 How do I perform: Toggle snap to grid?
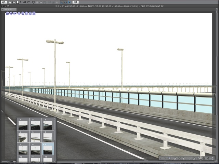click(x=69, y=2)
